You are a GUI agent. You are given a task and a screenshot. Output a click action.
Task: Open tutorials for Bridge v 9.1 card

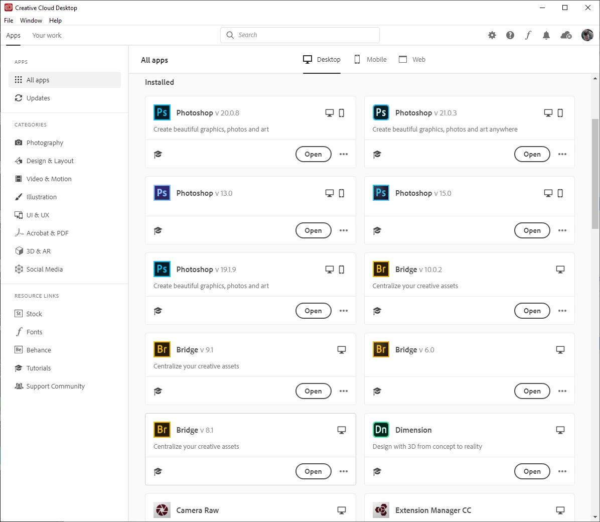tap(158, 391)
